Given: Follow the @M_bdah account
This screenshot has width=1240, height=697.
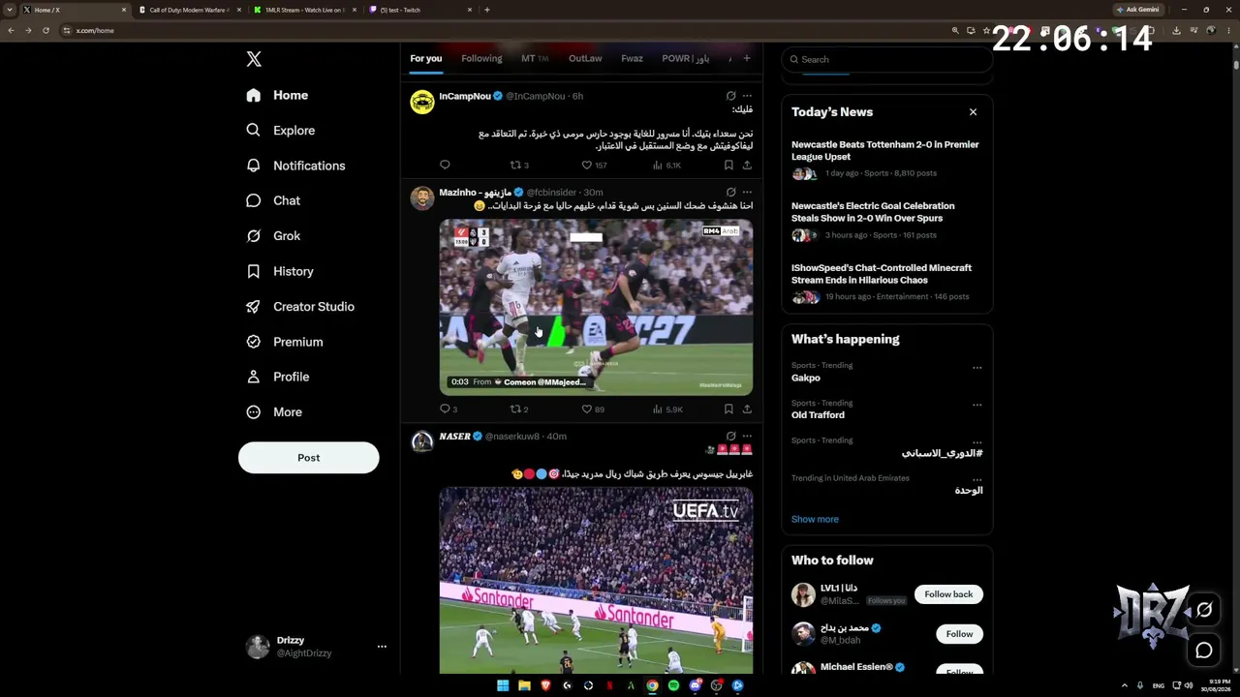Looking at the screenshot, I should [959, 634].
